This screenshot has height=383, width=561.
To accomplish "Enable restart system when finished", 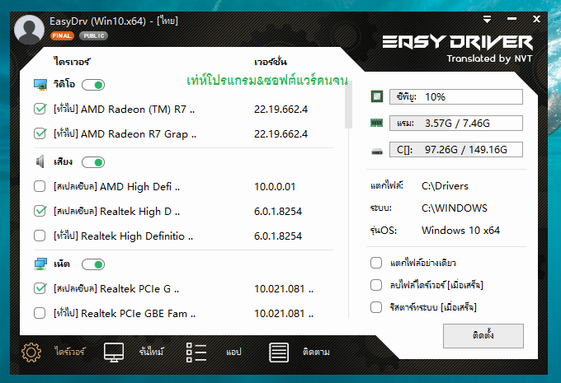I will click(x=376, y=307).
